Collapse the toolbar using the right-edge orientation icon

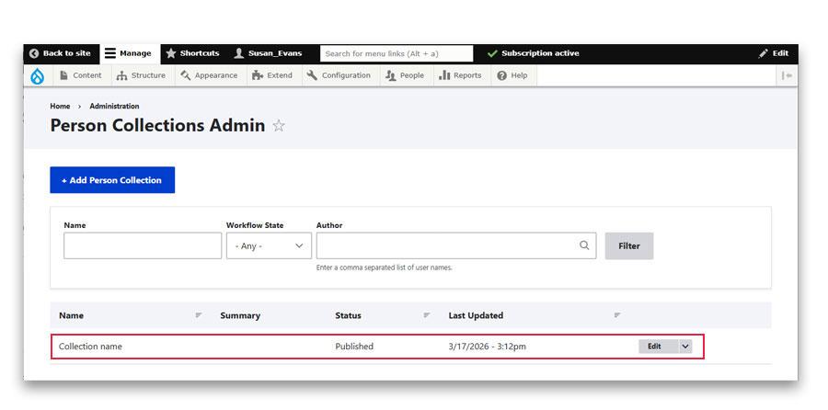[787, 75]
